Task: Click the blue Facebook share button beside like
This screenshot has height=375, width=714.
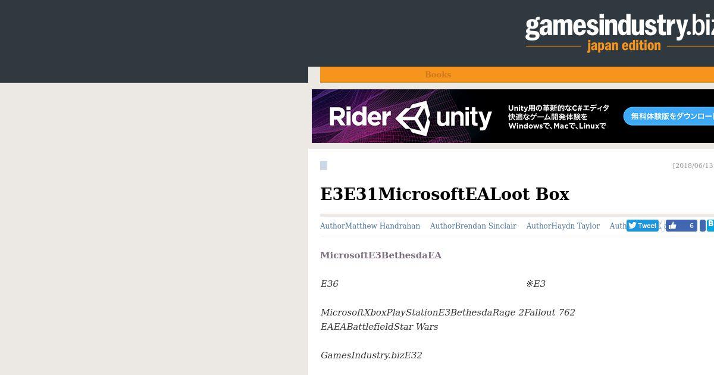Action: (x=702, y=226)
